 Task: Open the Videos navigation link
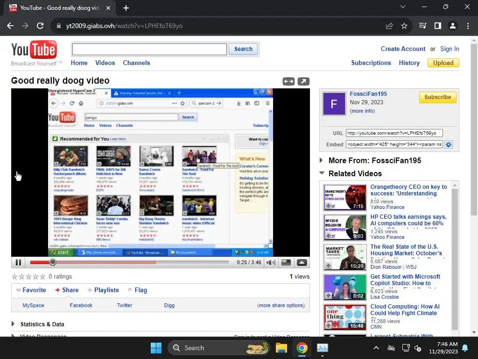105,63
